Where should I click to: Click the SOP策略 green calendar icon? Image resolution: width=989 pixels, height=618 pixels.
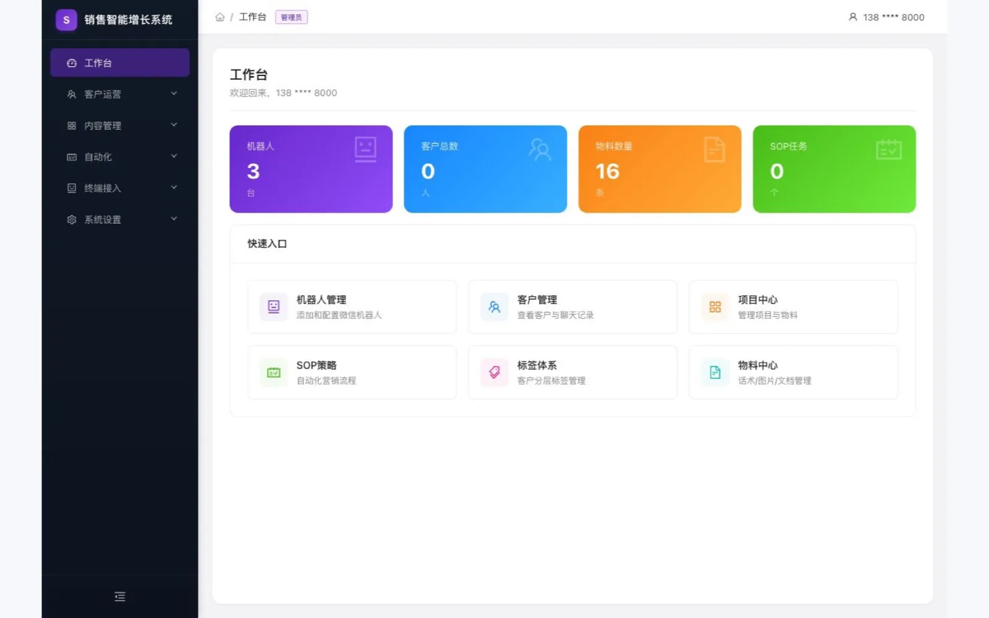(274, 372)
